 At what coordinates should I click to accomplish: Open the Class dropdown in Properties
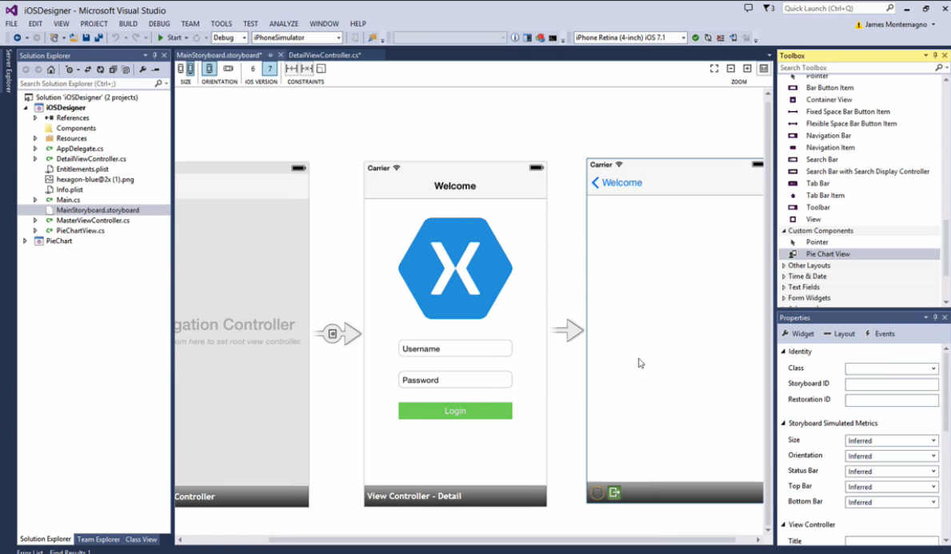(x=892, y=369)
